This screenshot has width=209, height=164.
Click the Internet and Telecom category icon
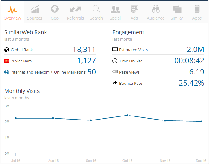7,72
